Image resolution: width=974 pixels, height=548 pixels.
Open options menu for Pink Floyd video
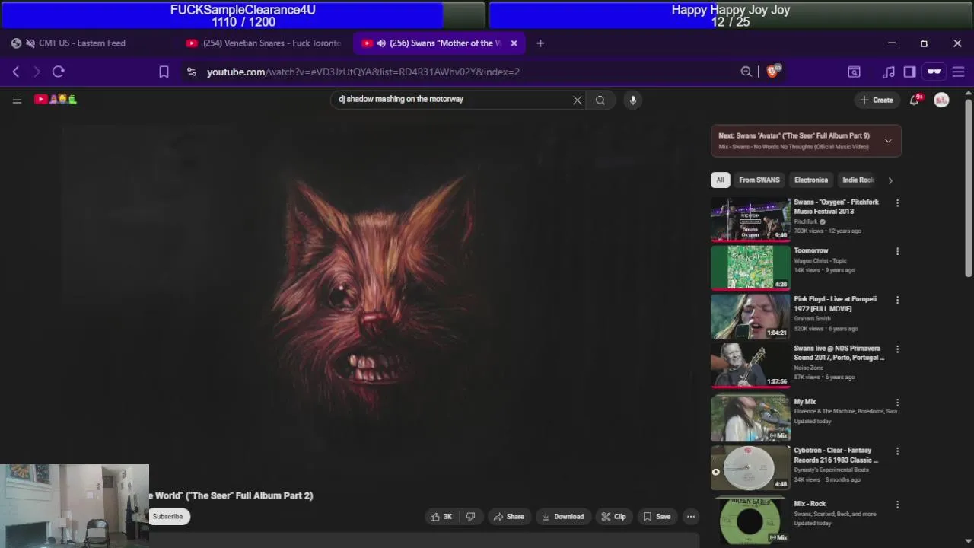pyautogui.click(x=898, y=301)
